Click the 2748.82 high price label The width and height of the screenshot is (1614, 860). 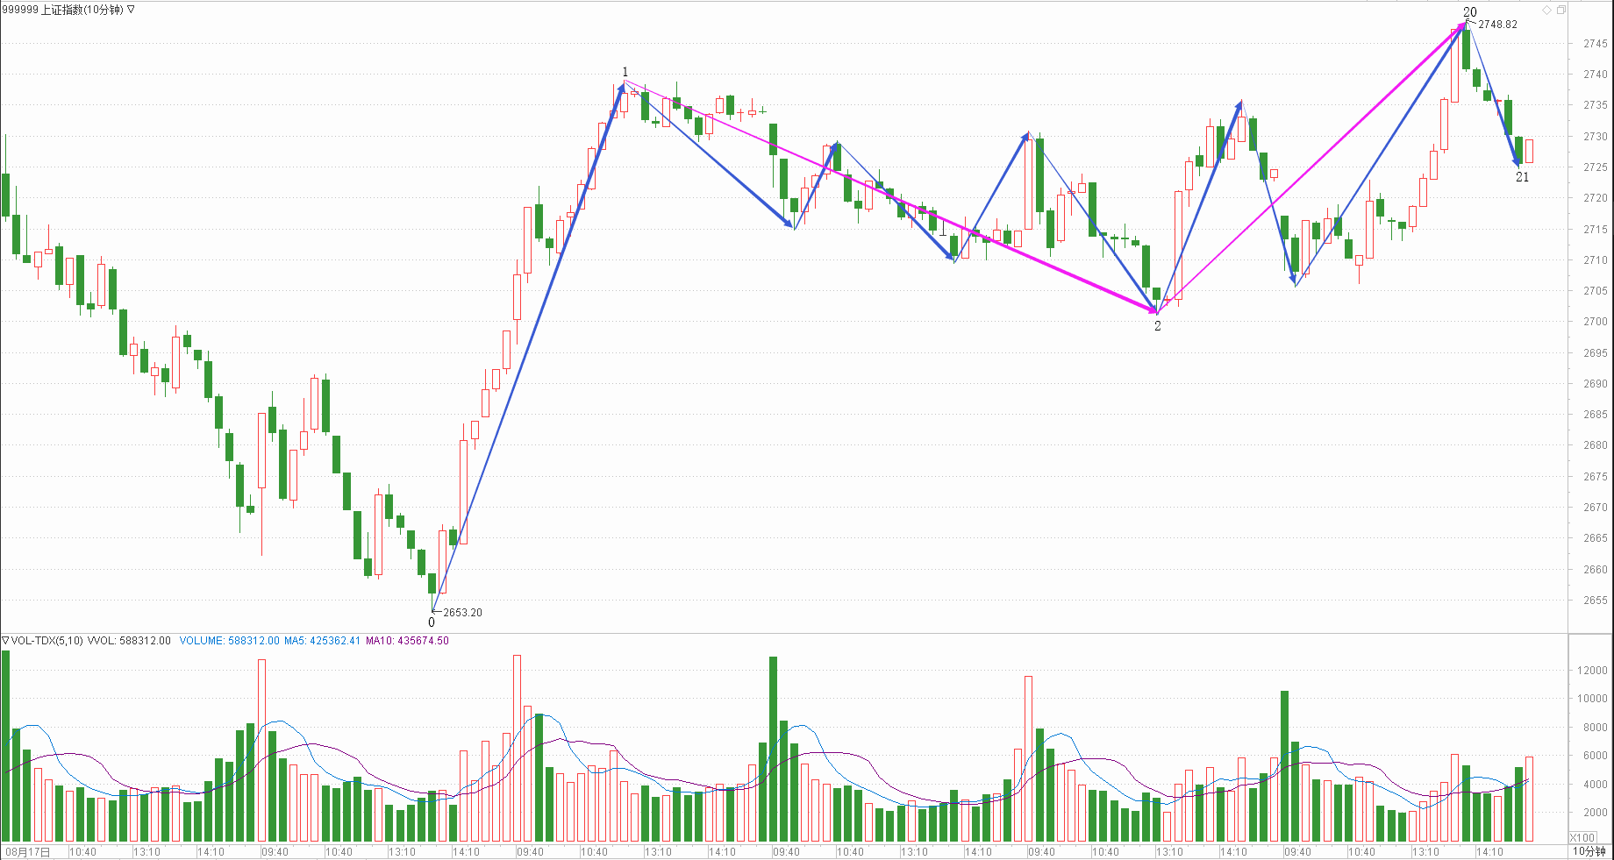point(1497,25)
